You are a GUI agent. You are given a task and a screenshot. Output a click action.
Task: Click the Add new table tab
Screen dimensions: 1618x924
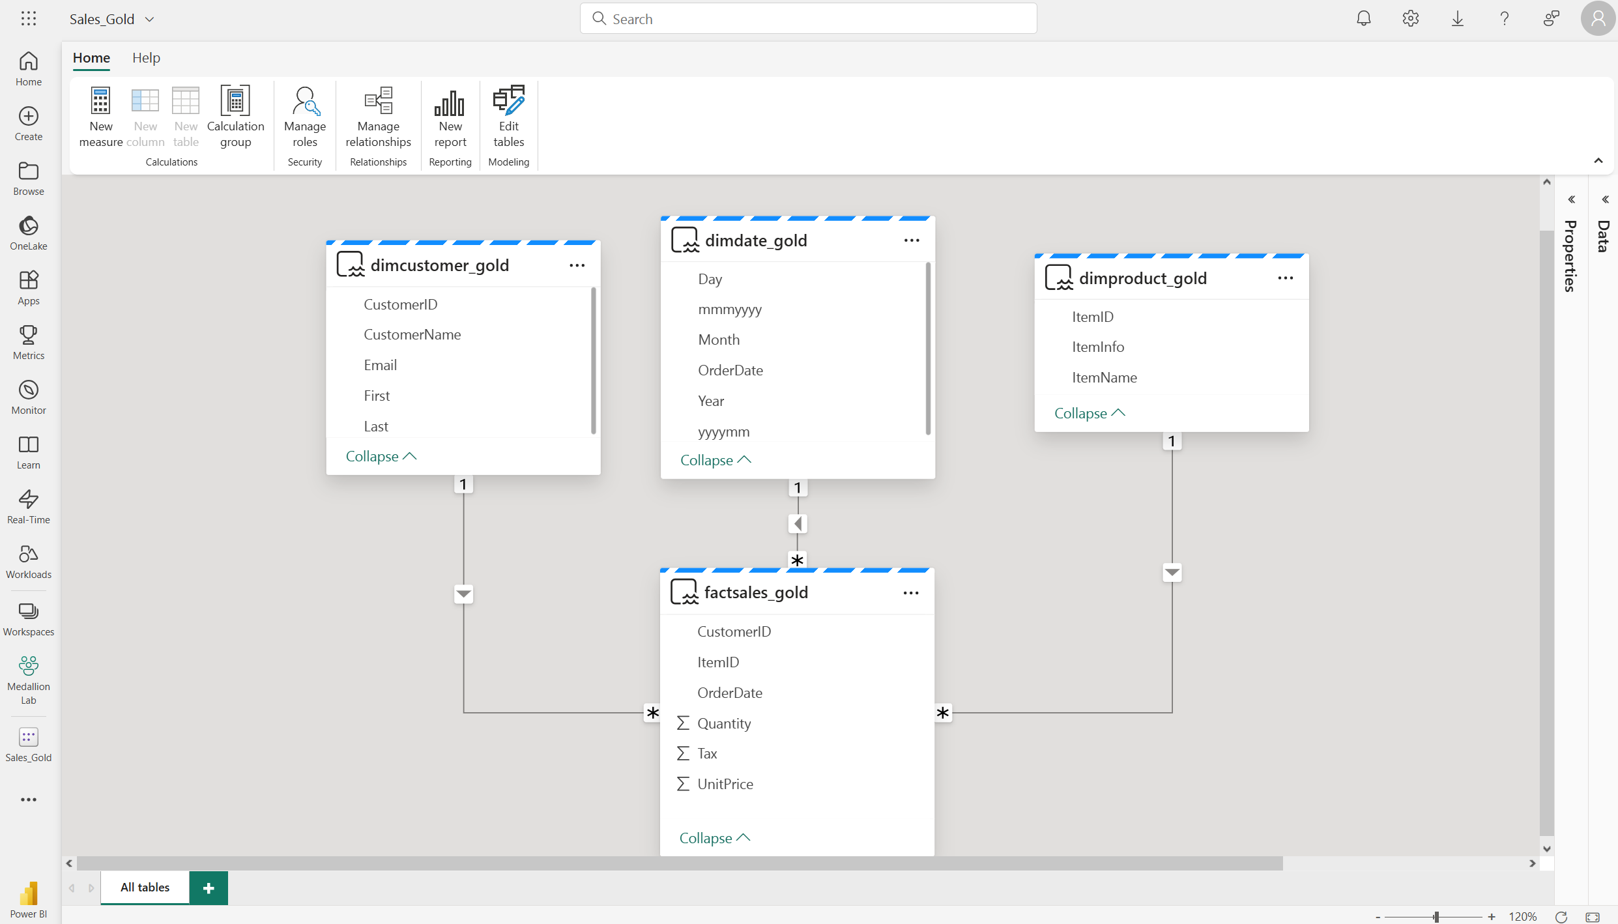(x=209, y=888)
